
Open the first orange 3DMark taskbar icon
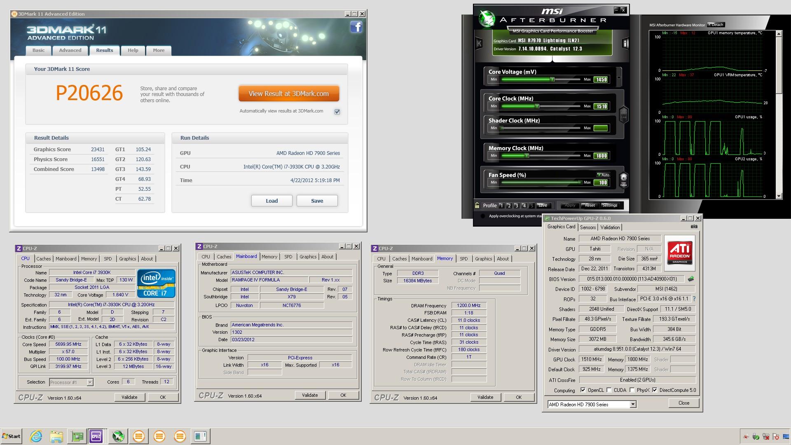pyautogui.click(x=139, y=436)
